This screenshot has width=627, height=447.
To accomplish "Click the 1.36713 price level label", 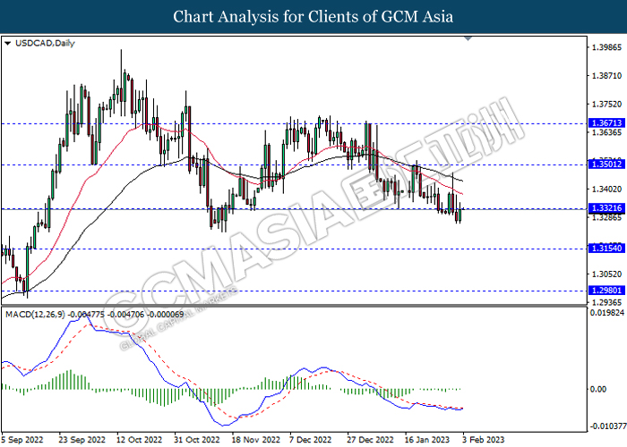I will [x=606, y=123].
